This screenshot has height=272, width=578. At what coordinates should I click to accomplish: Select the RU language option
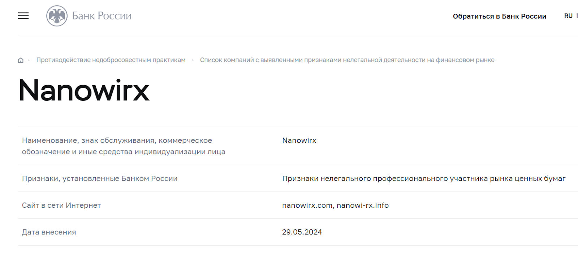568,16
